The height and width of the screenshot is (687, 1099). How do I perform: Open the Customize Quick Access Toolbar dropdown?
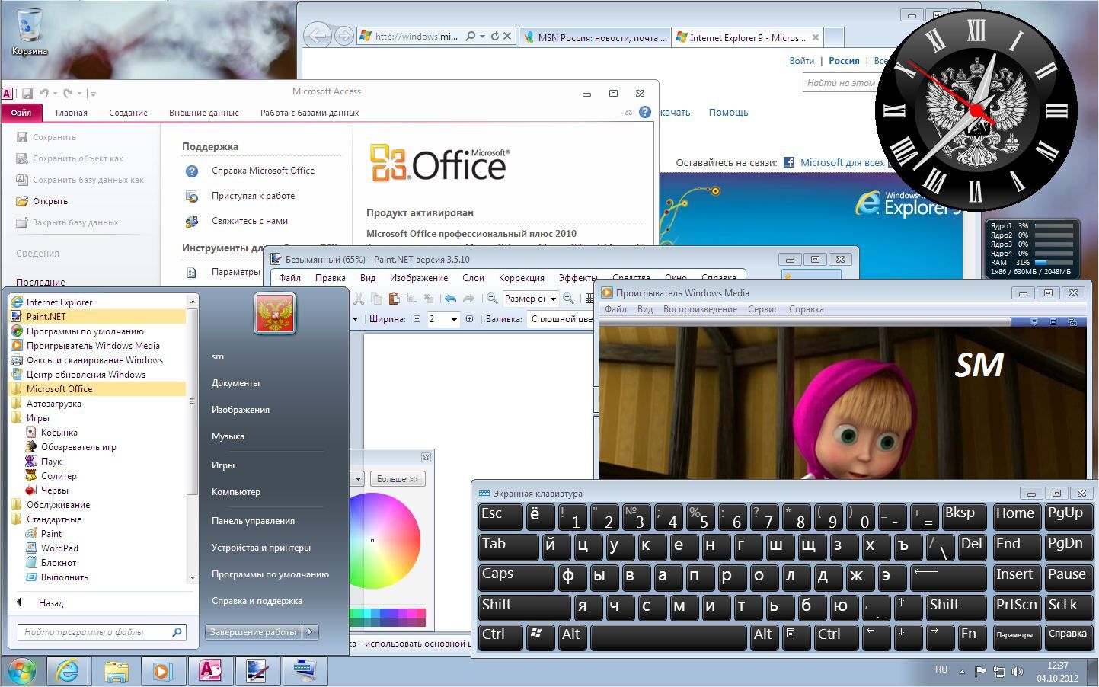(x=92, y=94)
